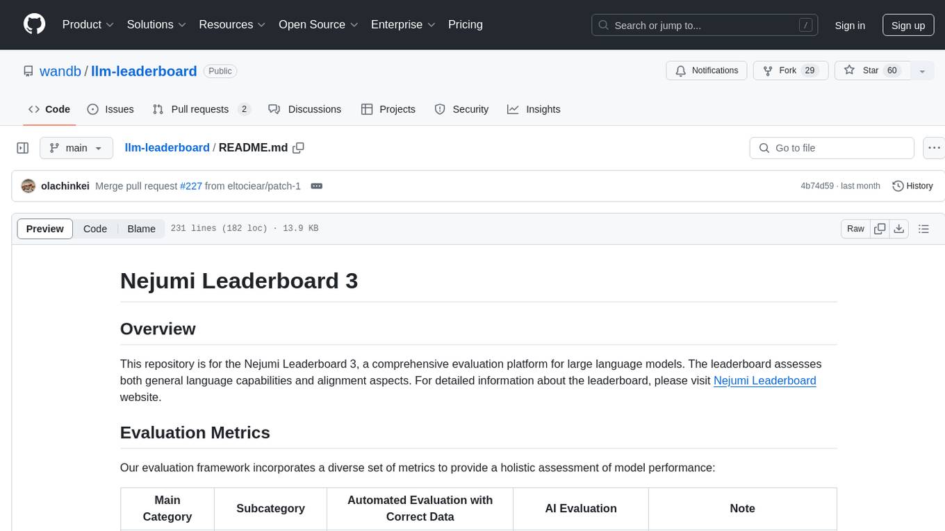Select the Preview view
Viewport: 945px width, 531px height.
(45, 229)
